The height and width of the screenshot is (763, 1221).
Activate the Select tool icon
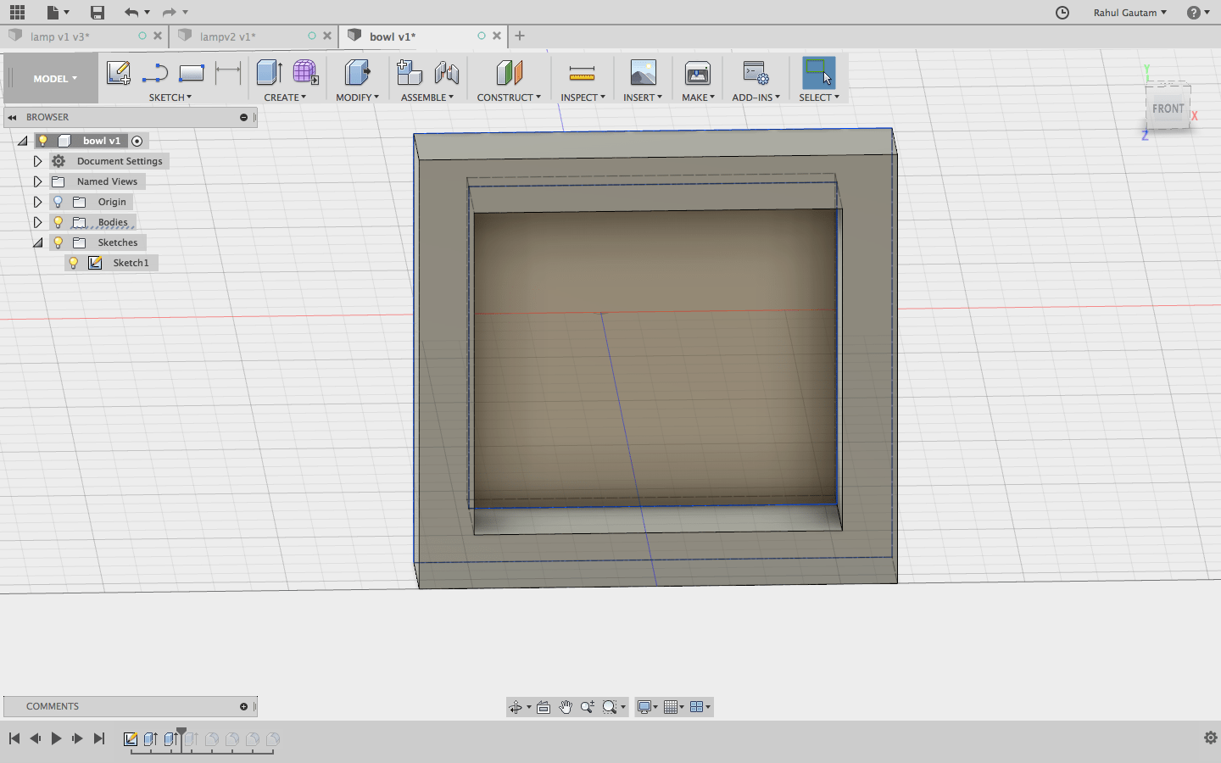tap(819, 73)
